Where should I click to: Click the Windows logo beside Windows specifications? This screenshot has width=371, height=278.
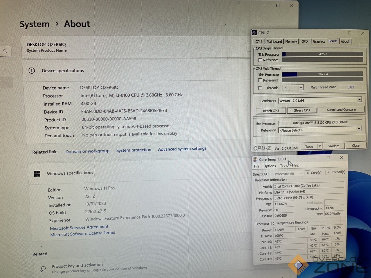(37, 173)
